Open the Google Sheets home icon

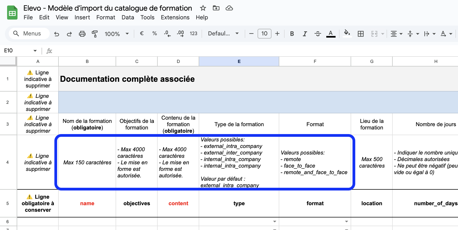[12, 13]
